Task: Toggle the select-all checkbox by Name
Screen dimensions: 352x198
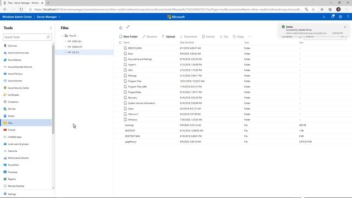Action: tap(120, 42)
